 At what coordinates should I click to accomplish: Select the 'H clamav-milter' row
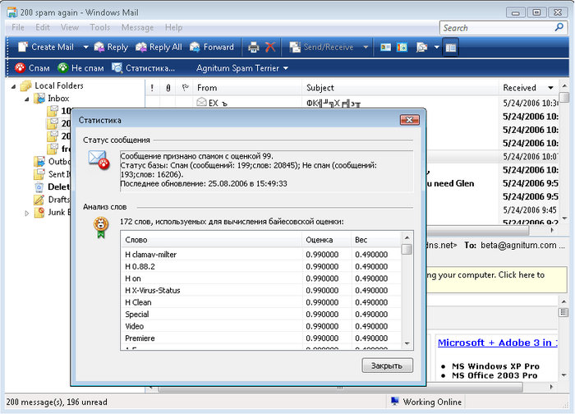point(261,255)
